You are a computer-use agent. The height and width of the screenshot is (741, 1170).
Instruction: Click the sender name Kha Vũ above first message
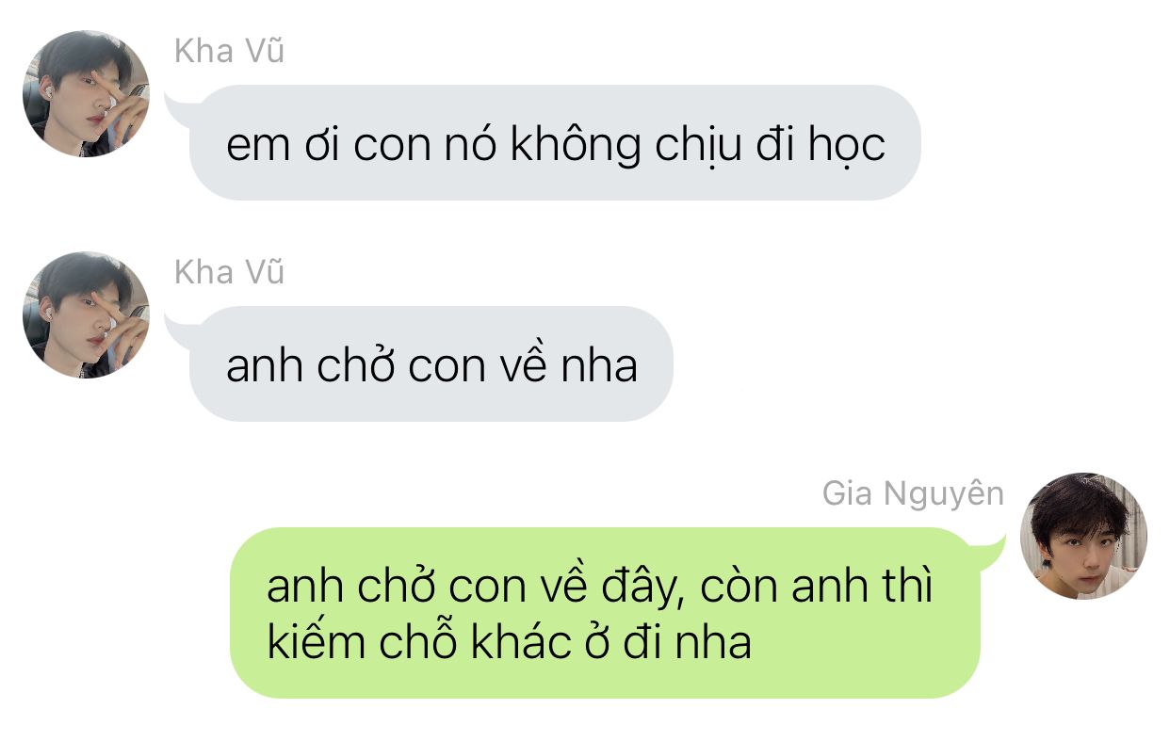[229, 51]
